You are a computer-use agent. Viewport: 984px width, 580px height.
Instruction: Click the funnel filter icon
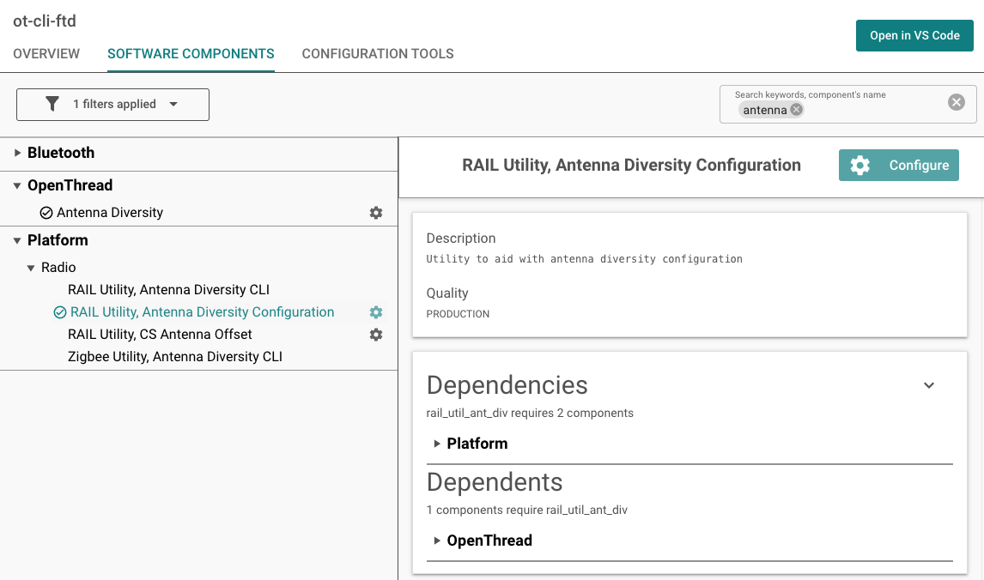tap(52, 104)
